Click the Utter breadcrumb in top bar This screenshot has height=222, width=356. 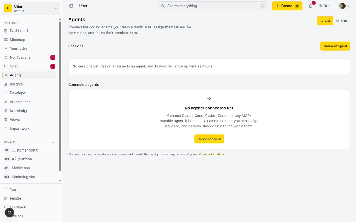click(83, 6)
